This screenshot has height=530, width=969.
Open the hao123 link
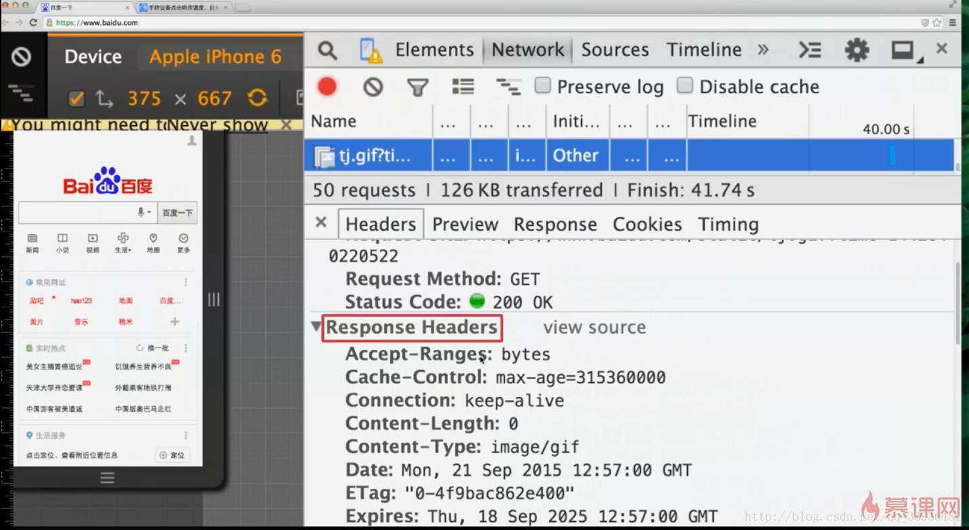[x=81, y=301]
